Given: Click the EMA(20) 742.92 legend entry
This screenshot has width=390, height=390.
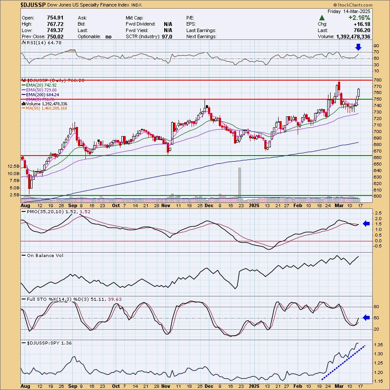Looking at the screenshot, I should [39, 85].
